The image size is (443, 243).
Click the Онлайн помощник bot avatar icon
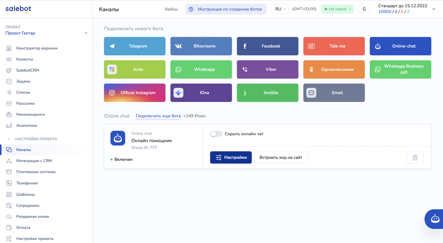(118, 138)
